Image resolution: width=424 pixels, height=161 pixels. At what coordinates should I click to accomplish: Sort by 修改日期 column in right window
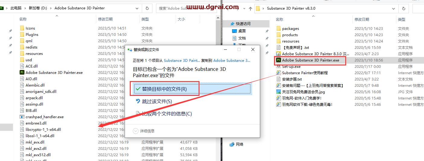coord(362,19)
